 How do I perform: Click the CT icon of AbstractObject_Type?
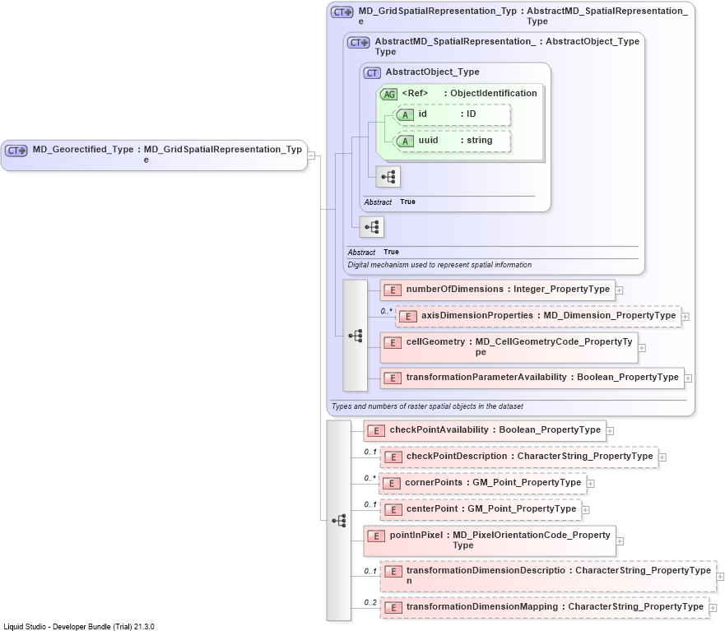click(x=372, y=73)
